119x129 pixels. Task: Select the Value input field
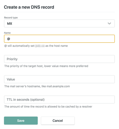point(59,79)
